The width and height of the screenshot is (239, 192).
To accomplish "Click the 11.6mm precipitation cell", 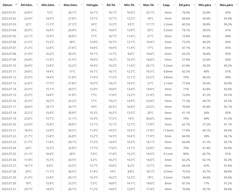I will coord(168,130).
